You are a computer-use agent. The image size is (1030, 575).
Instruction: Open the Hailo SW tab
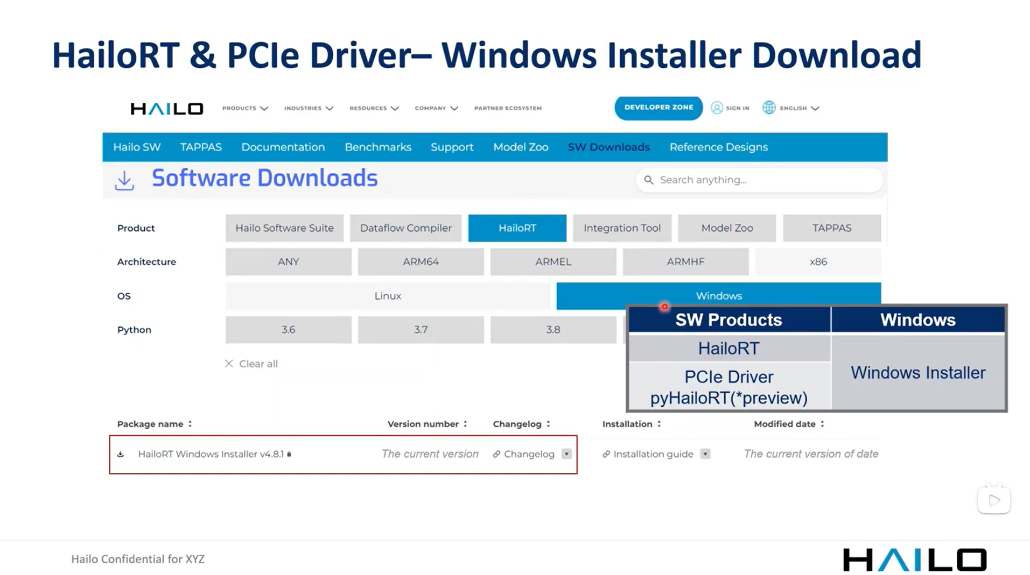[x=137, y=147]
